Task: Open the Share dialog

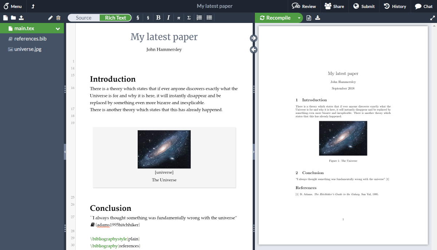Action: tap(335, 6)
